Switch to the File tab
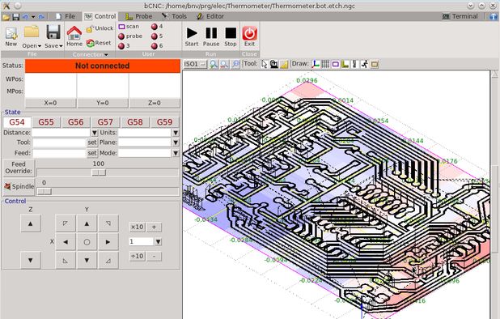The image size is (500, 319). 66,16
